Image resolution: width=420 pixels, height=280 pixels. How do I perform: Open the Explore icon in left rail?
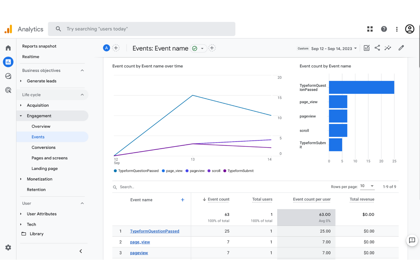pos(8,76)
